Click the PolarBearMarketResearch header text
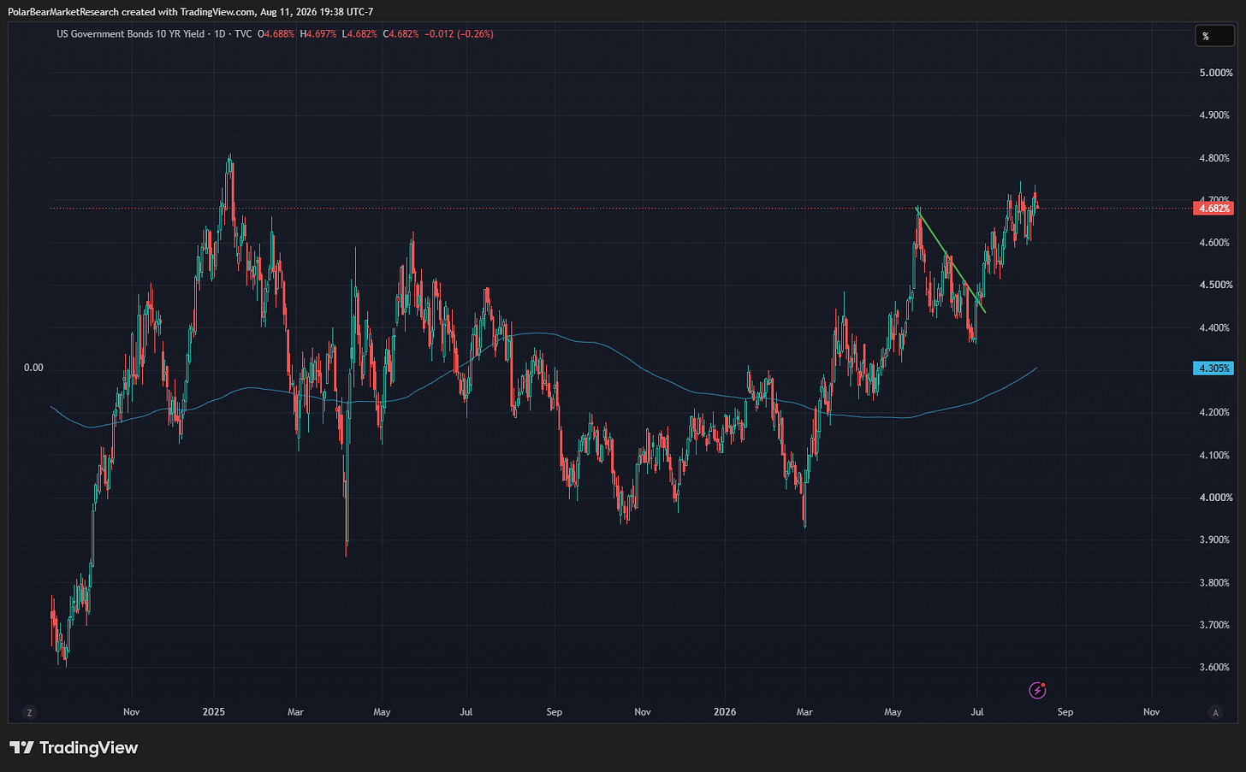The height and width of the screenshot is (772, 1246). (x=63, y=12)
